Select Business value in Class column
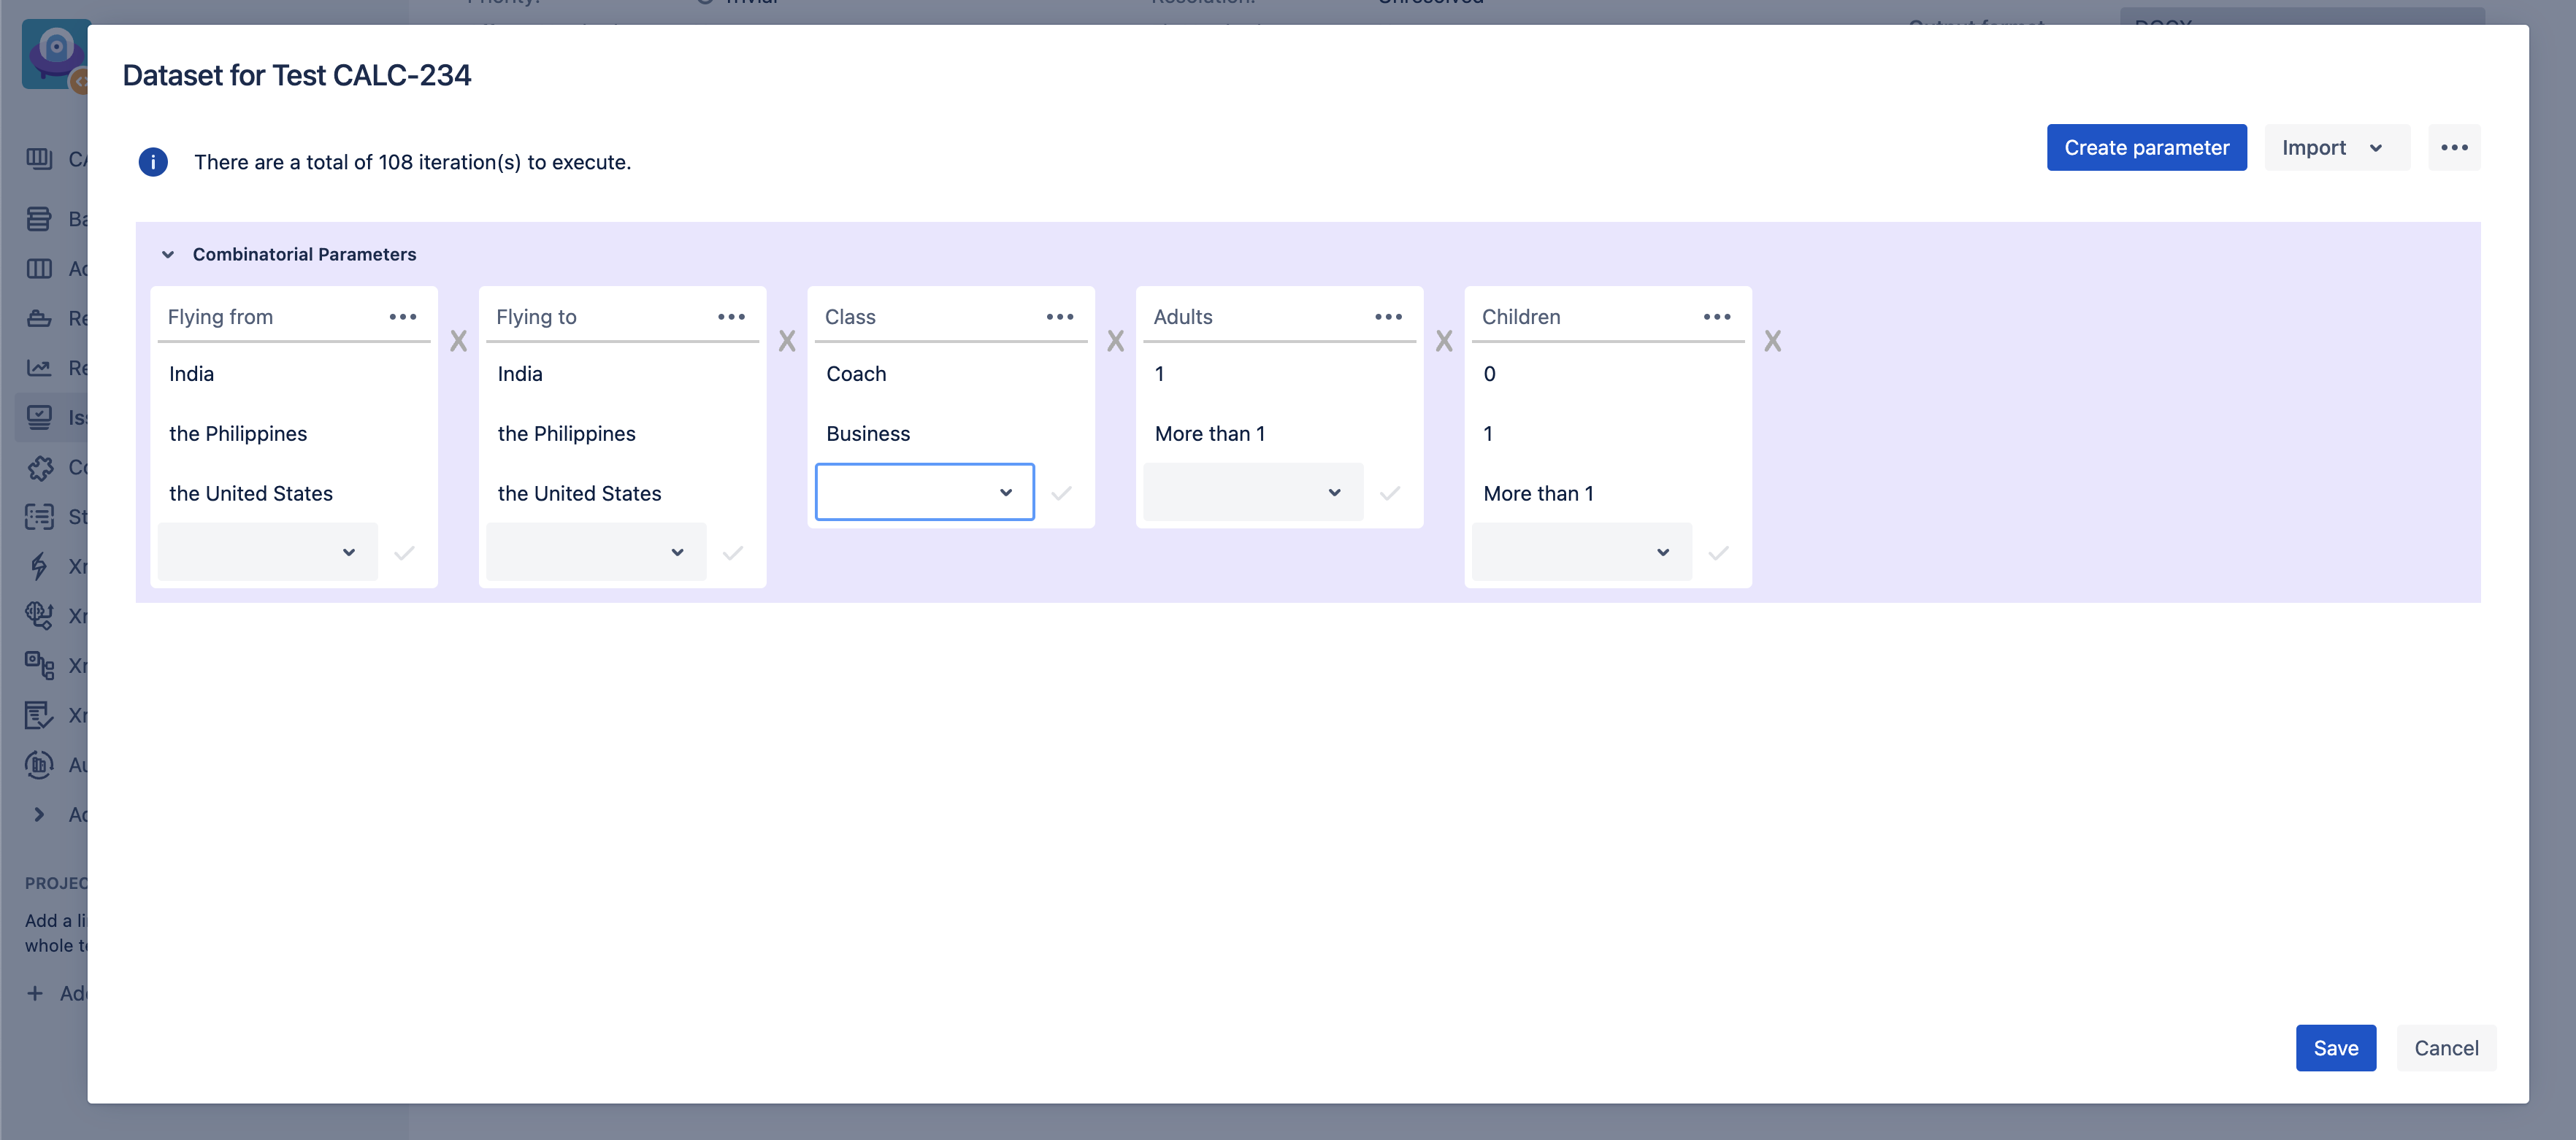Image resolution: width=2576 pixels, height=1140 pixels. click(x=868, y=434)
